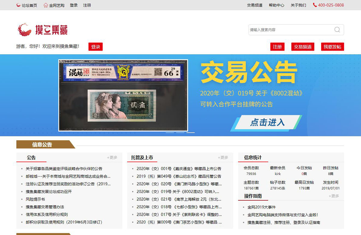Open 关于招募各品类鉴定评级战略合作伙伴的公告

click(64, 169)
